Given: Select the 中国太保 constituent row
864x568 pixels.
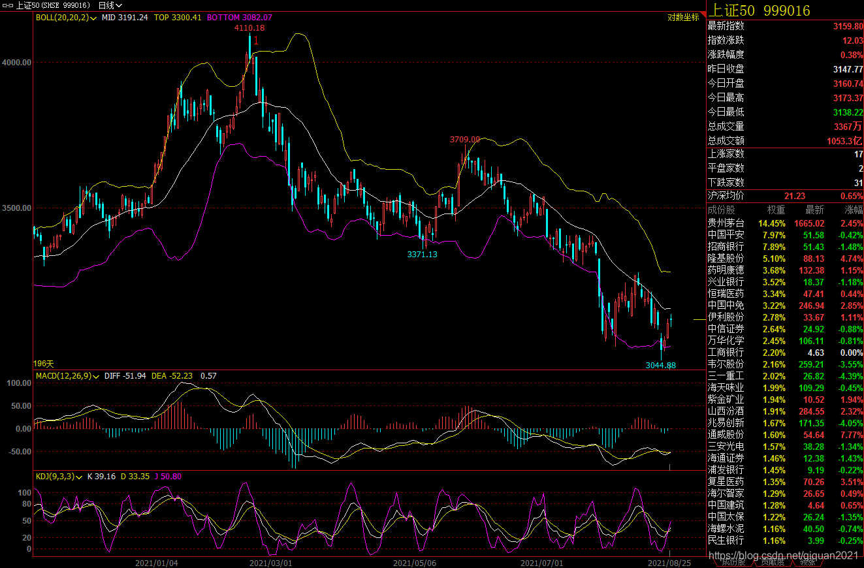Looking at the screenshot, I should [x=785, y=517].
